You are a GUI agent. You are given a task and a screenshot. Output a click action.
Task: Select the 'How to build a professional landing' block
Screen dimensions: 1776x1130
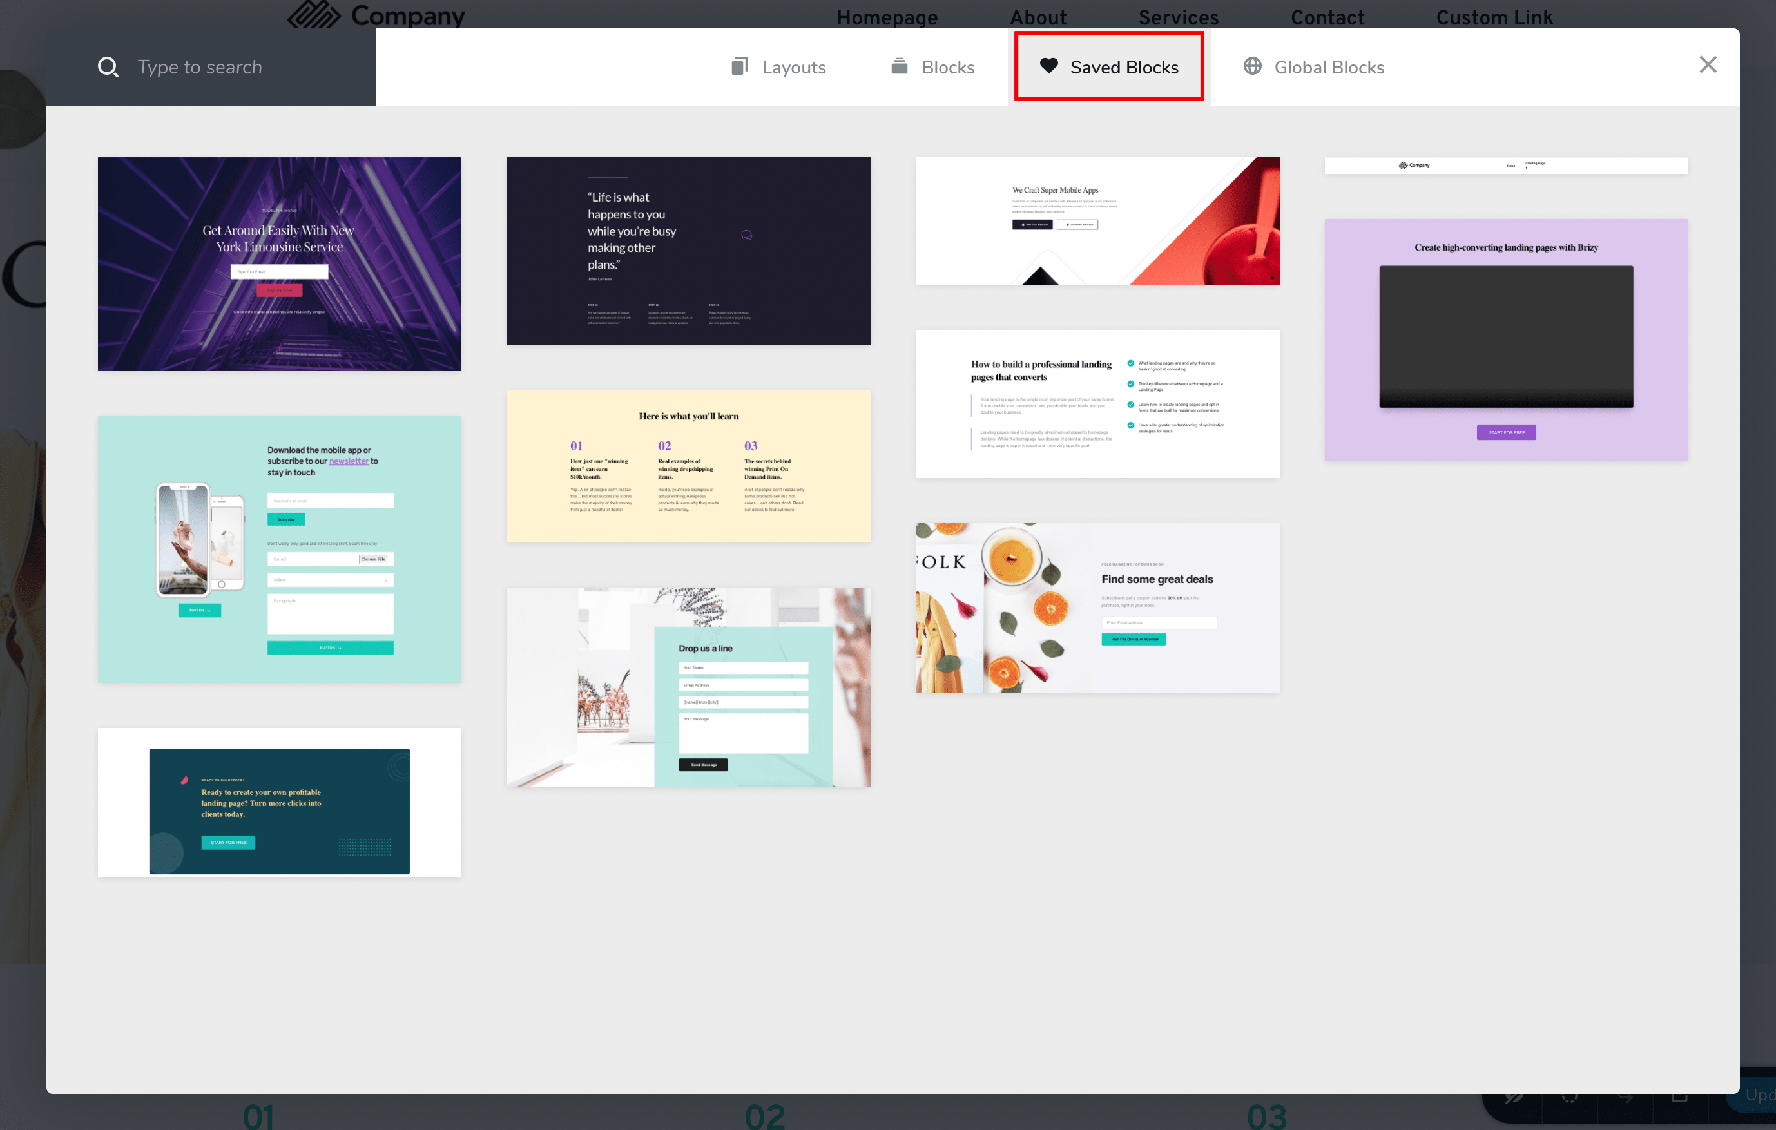1097,404
